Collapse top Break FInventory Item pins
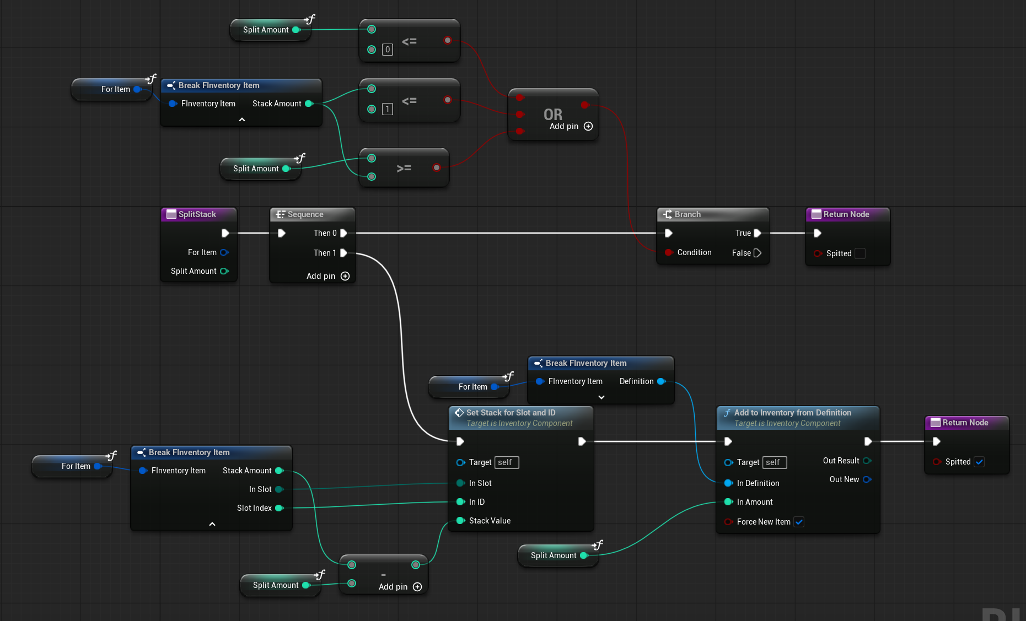Image resolution: width=1026 pixels, height=621 pixels. [x=241, y=120]
